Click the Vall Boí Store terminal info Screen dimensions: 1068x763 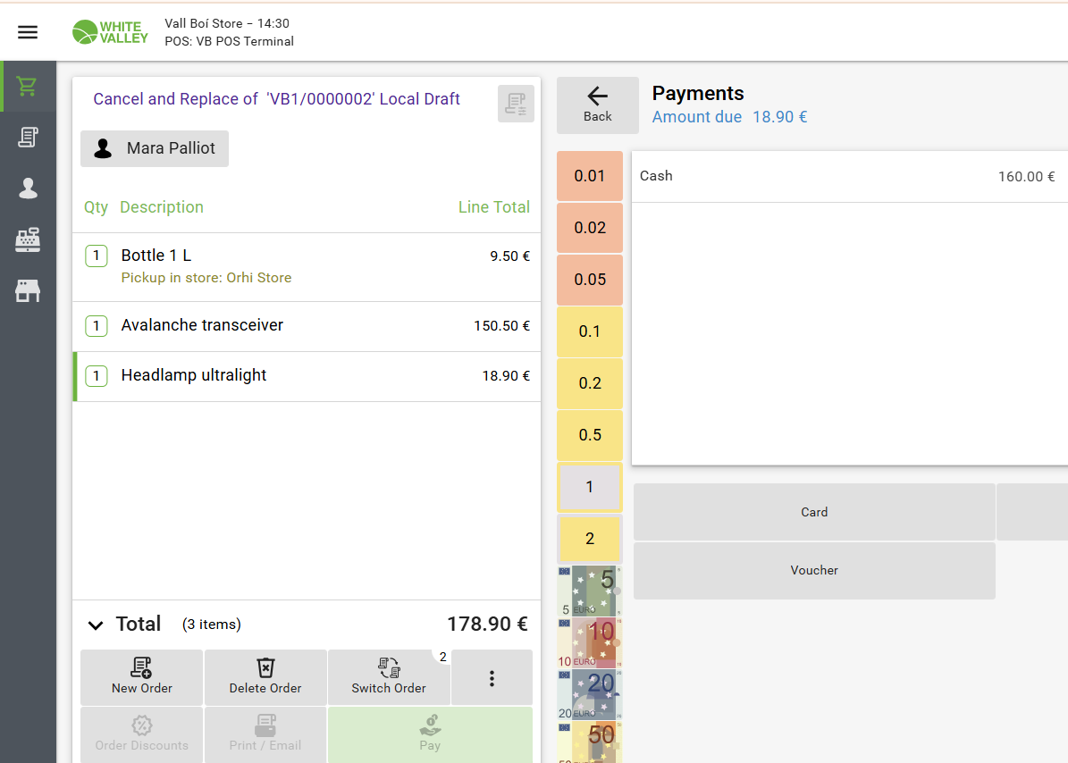[229, 32]
